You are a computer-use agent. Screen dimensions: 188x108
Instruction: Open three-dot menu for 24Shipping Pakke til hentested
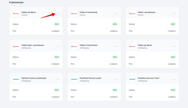tap(116, 46)
